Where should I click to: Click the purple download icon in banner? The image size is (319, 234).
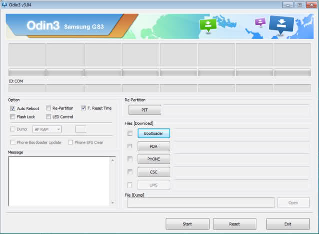(x=259, y=22)
